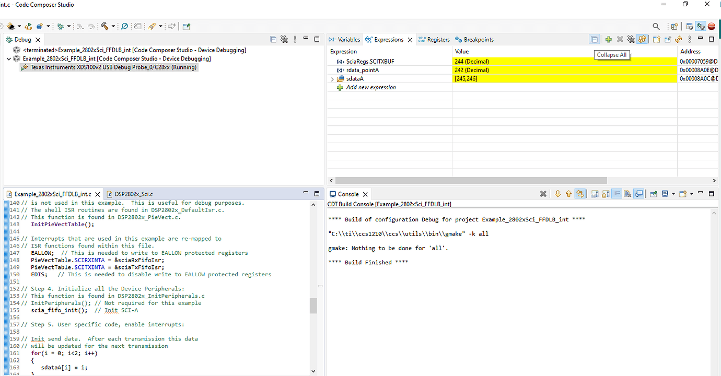Switch to the Registers tab
The width and height of the screenshot is (721, 376).
(x=434, y=39)
